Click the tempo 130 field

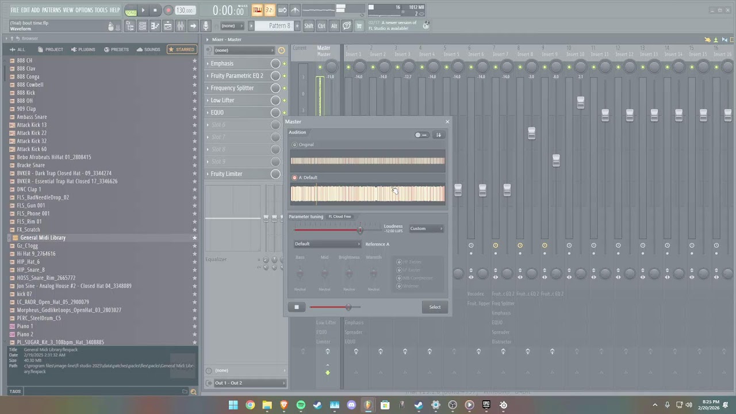[x=185, y=10]
